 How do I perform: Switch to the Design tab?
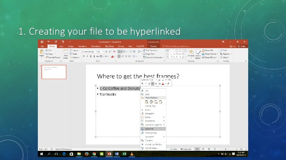[x=71, y=46]
